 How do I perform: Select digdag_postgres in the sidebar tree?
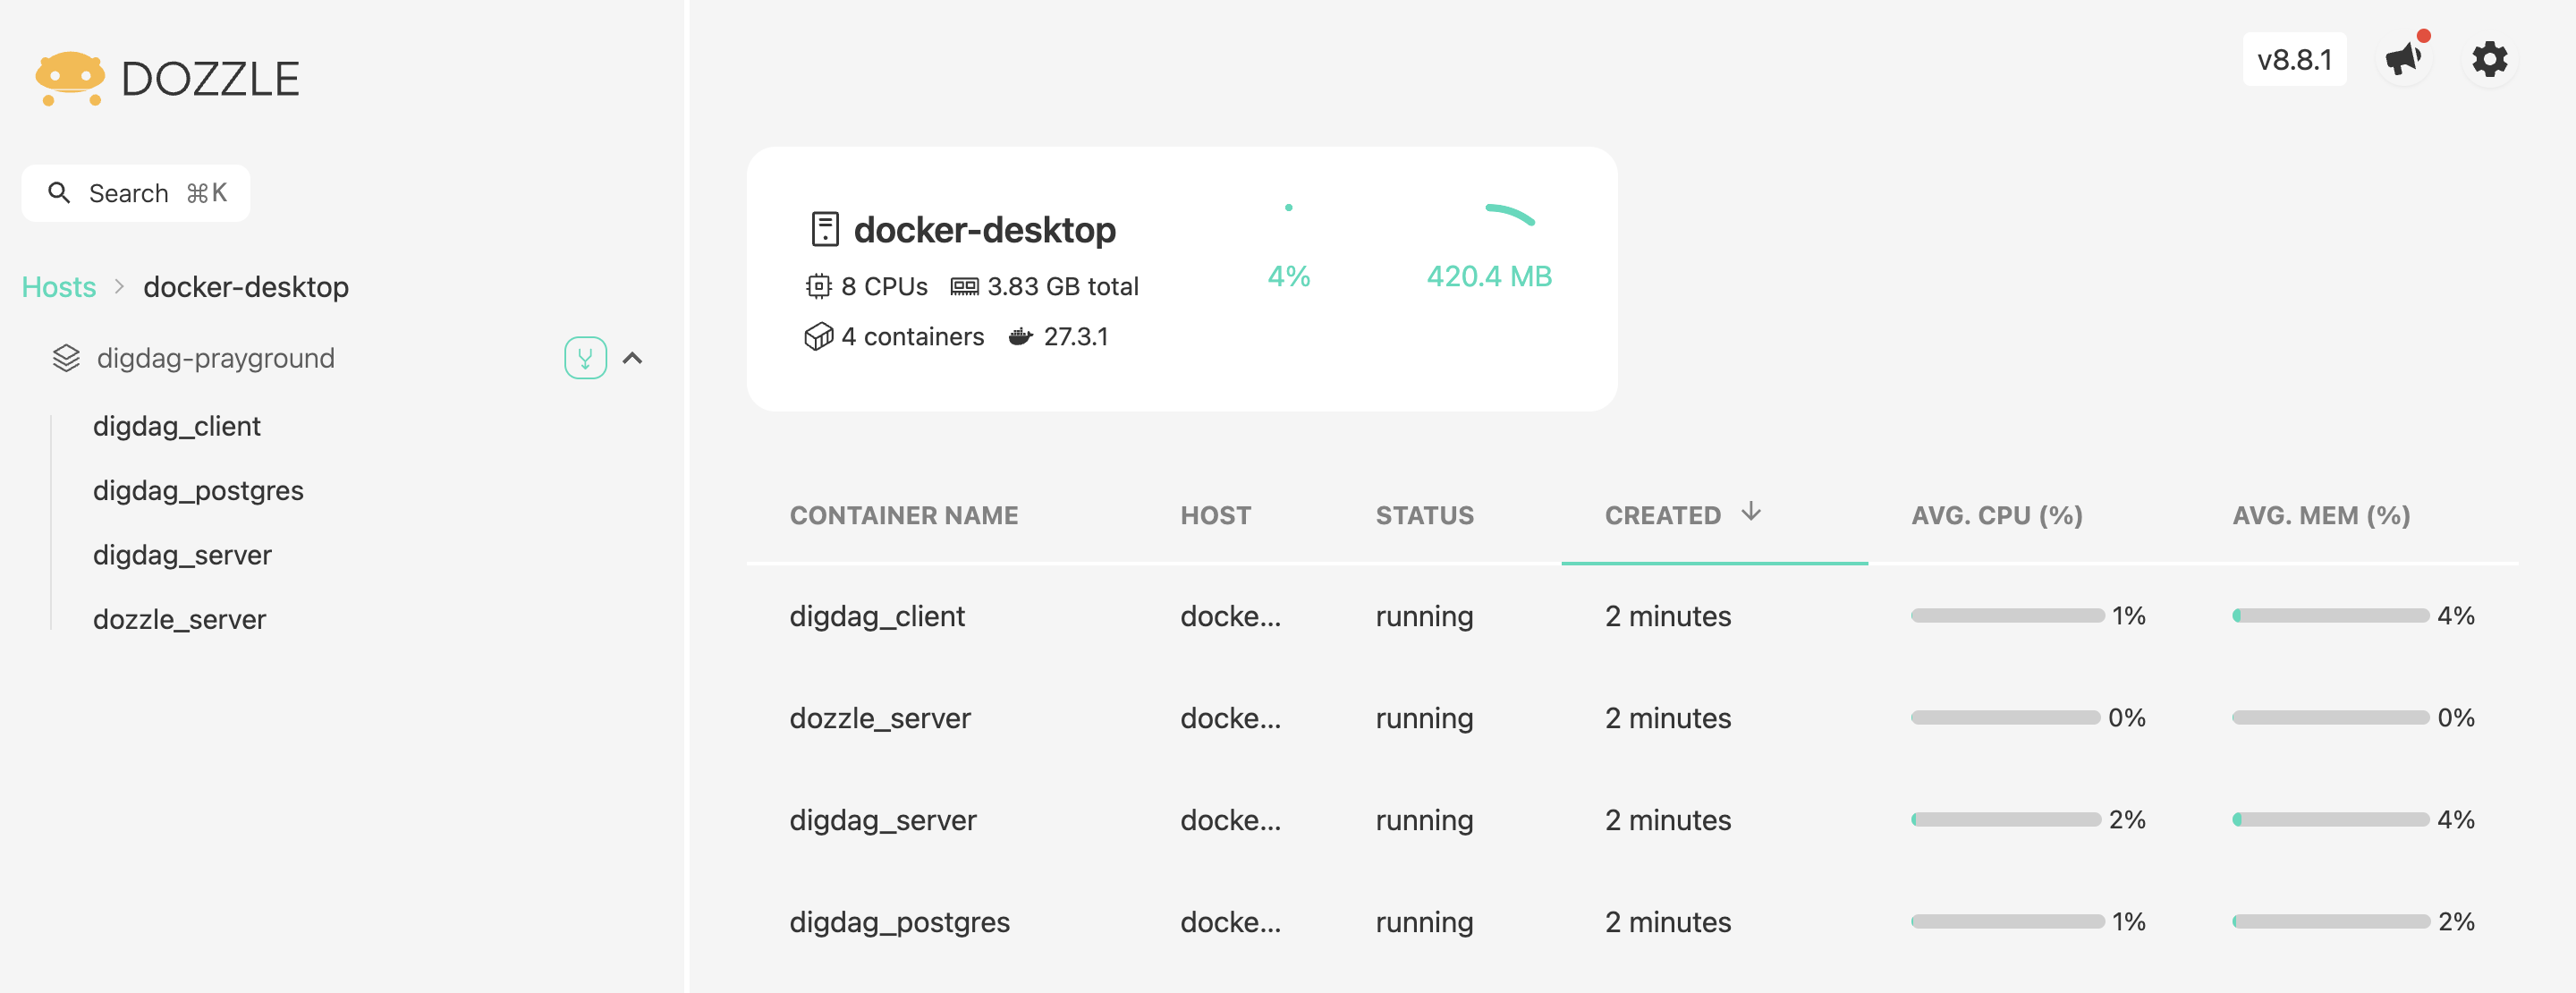pyautogui.click(x=198, y=490)
